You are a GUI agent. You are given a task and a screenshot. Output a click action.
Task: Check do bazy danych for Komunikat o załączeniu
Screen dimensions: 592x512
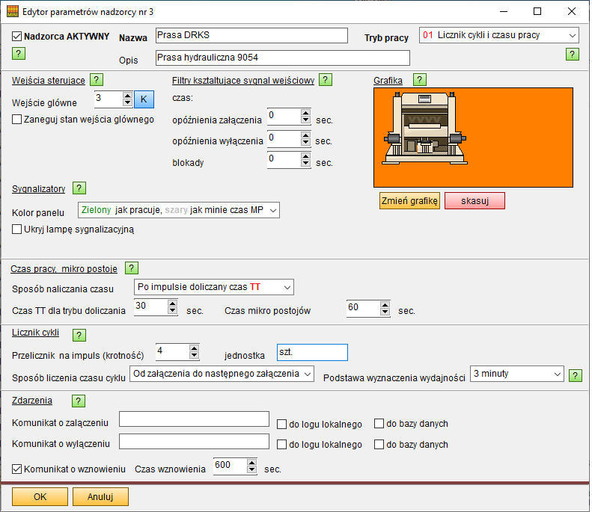click(x=379, y=423)
